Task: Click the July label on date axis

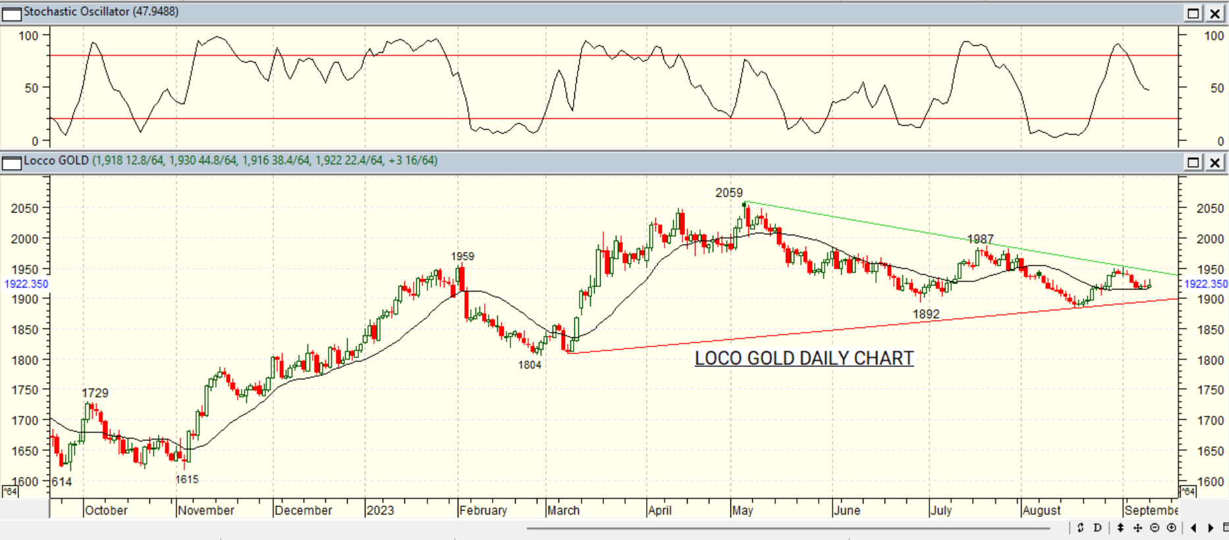Action: pyautogui.click(x=941, y=510)
